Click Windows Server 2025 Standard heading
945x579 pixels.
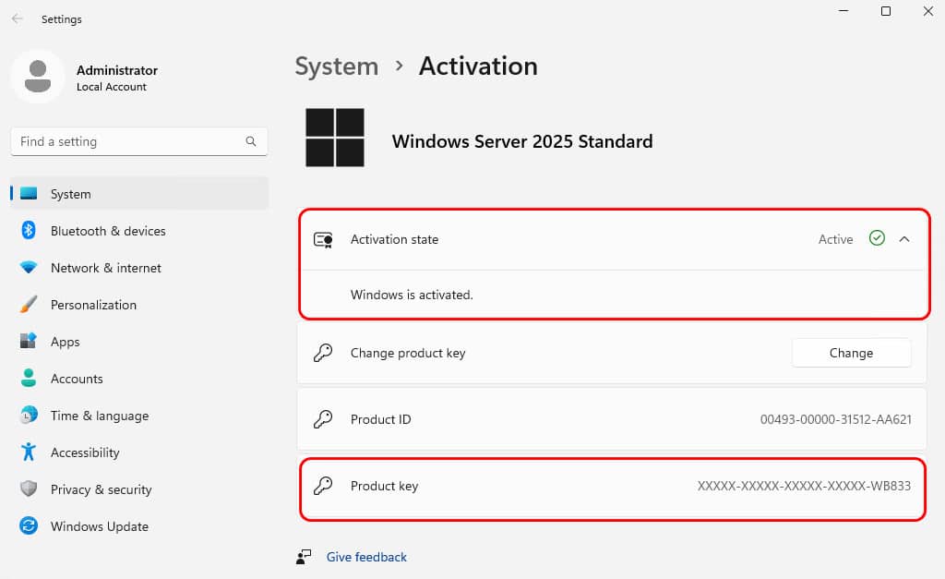pyautogui.click(x=522, y=141)
